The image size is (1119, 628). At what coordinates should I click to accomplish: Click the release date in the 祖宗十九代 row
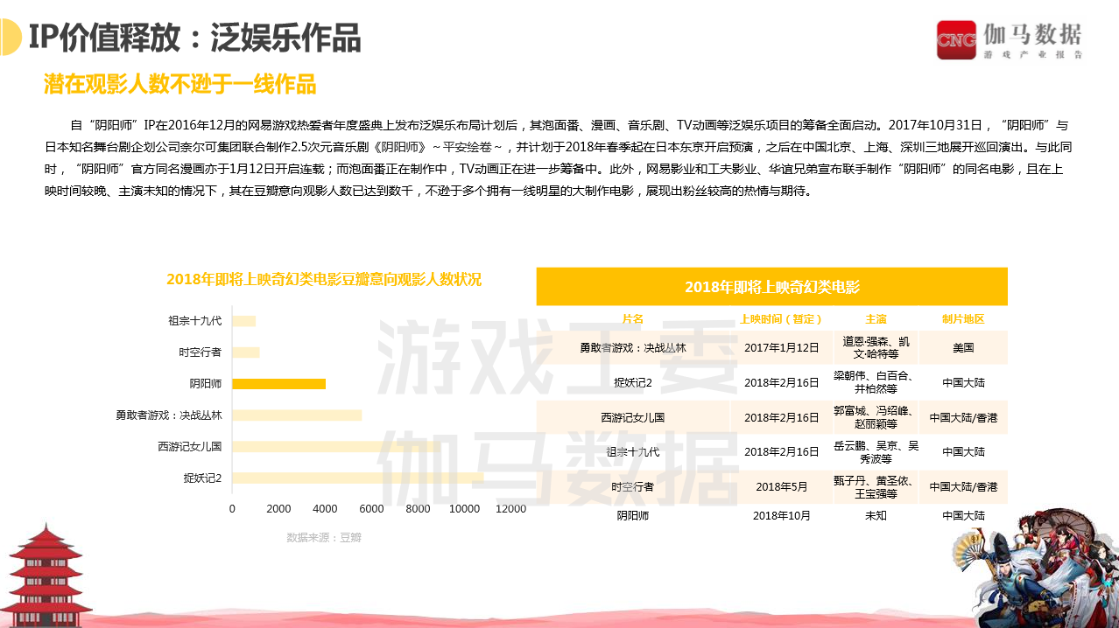(782, 452)
